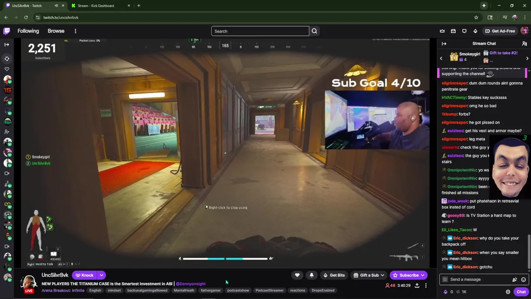Image resolution: width=531 pixels, height=299 pixels.
Task: Show next gift leaderboard entry
Action: pyautogui.click(x=527, y=59)
